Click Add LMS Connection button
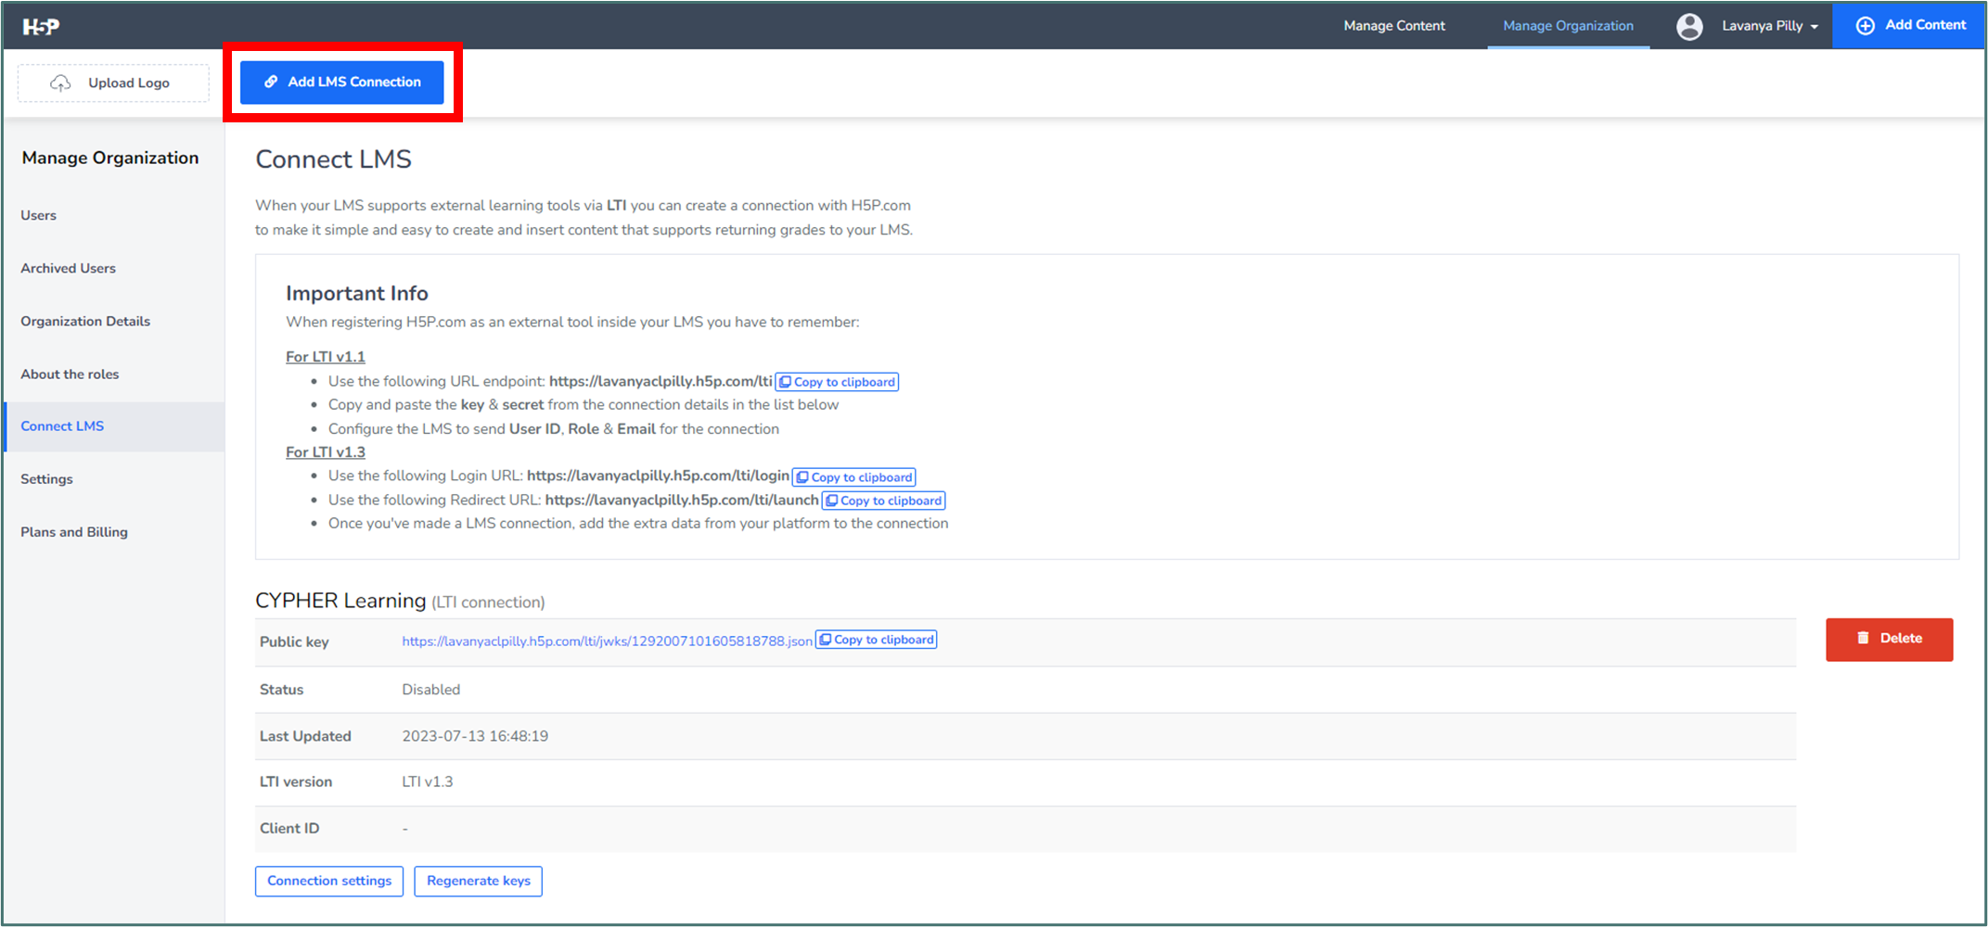This screenshot has width=1988, height=927. pos(342,82)
